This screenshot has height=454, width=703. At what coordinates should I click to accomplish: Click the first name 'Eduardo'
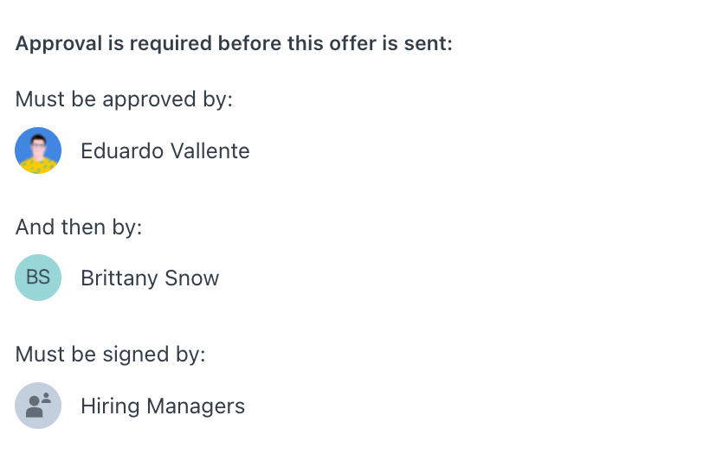(122, 150)
